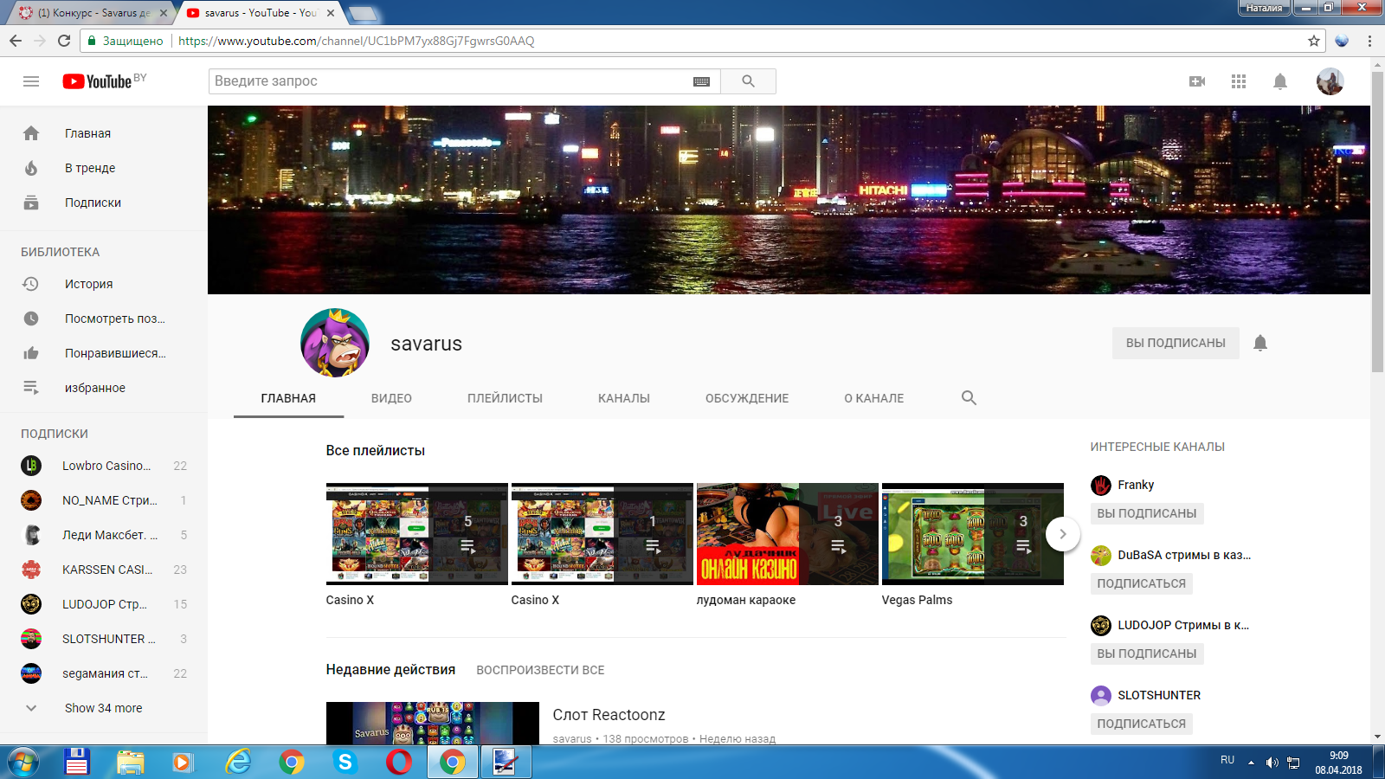Expand Show 34 more subscriptions
This screenshot has height=779, width=1385.
tap(103, 708)
